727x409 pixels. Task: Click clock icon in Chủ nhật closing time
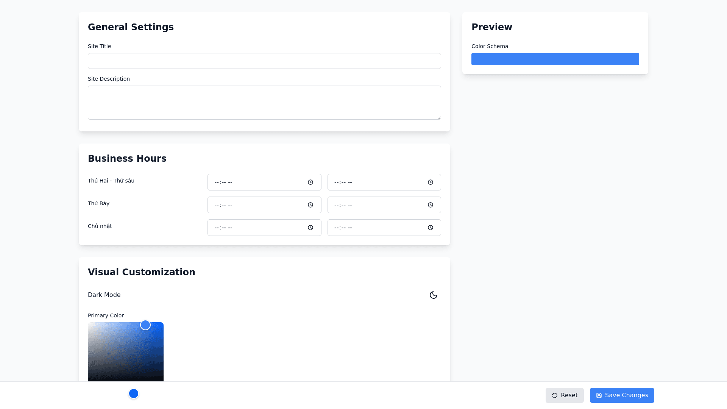[x=431, y=228]
